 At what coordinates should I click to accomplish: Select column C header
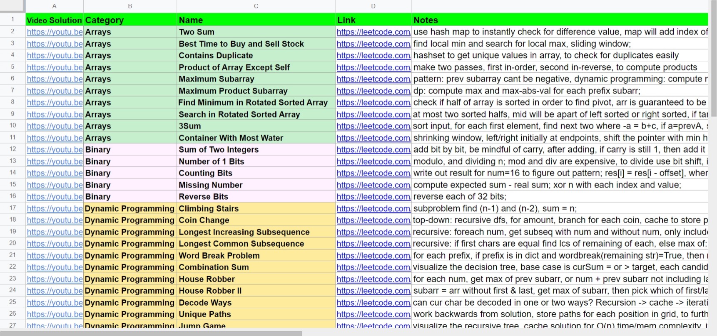[256, 6]
